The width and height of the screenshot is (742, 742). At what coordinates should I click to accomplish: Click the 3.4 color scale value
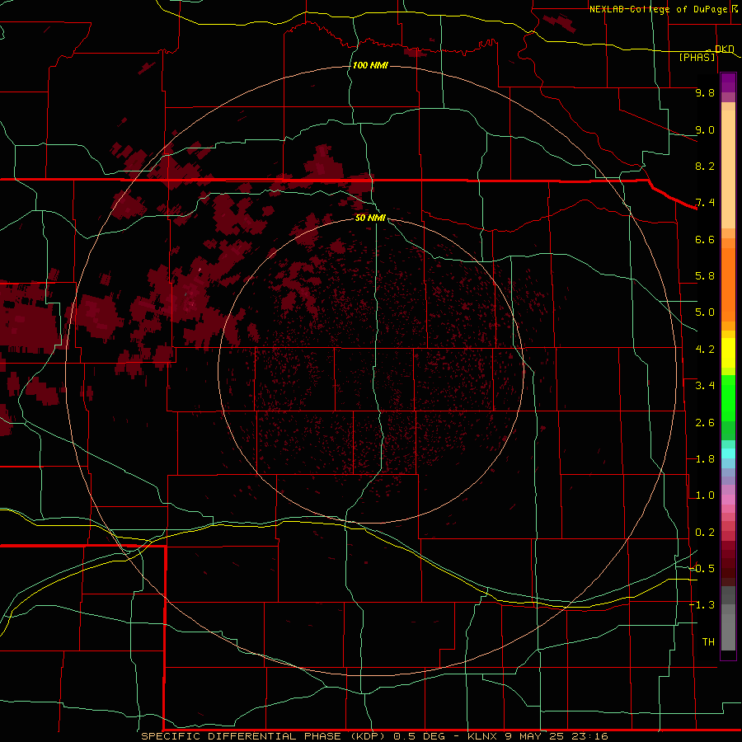pyautogui.click(x=705, y=386)
